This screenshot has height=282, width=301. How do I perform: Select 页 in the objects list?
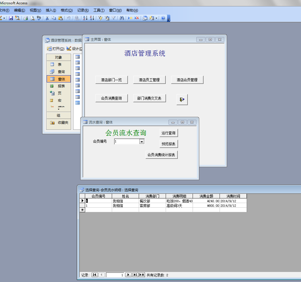(58, 93)
